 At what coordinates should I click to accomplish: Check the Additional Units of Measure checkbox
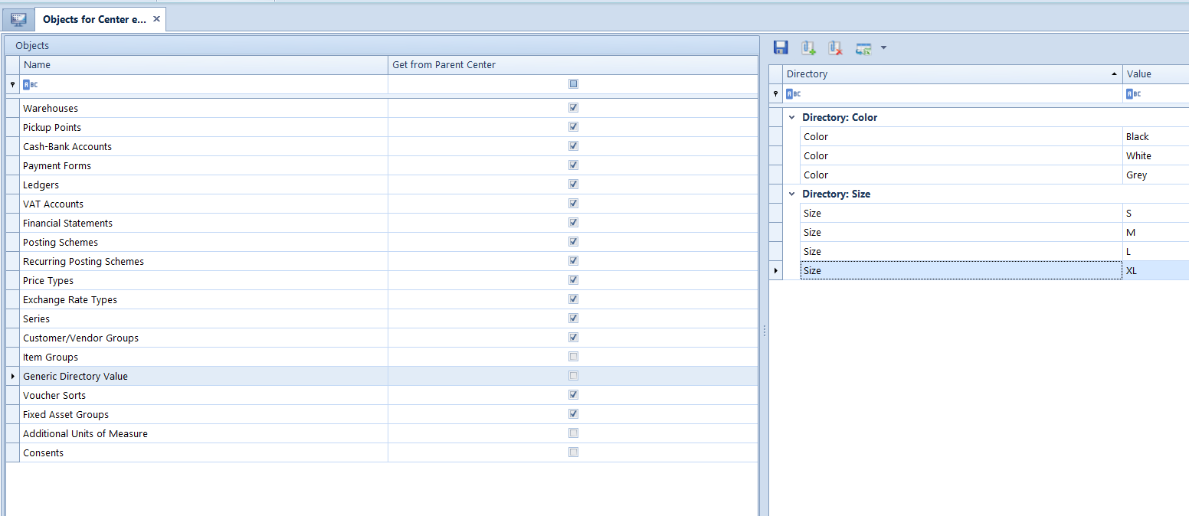click(x=573, y=433)
